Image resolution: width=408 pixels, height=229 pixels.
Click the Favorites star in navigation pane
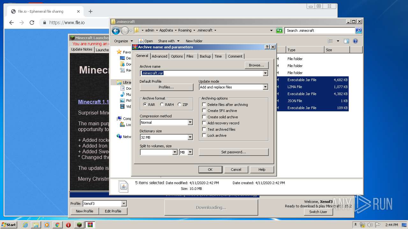[x=119, y=52]
